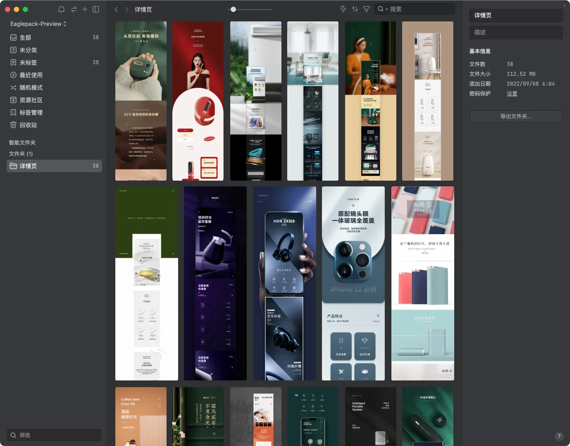Screen dimensions: 570x446
Task: Open the notifications bell icon
Action: (61, 9)
